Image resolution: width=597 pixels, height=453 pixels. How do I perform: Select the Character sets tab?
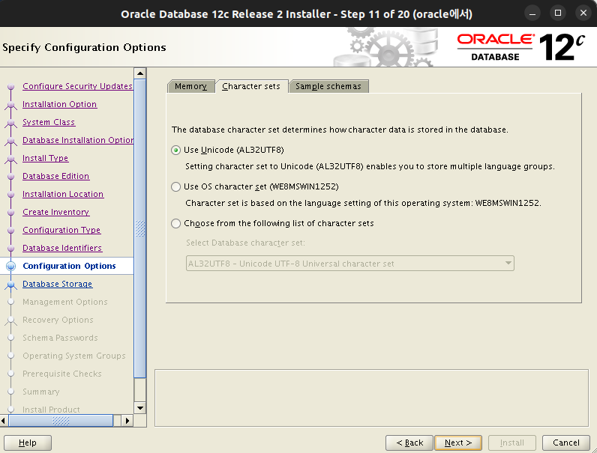pos(251,86)
